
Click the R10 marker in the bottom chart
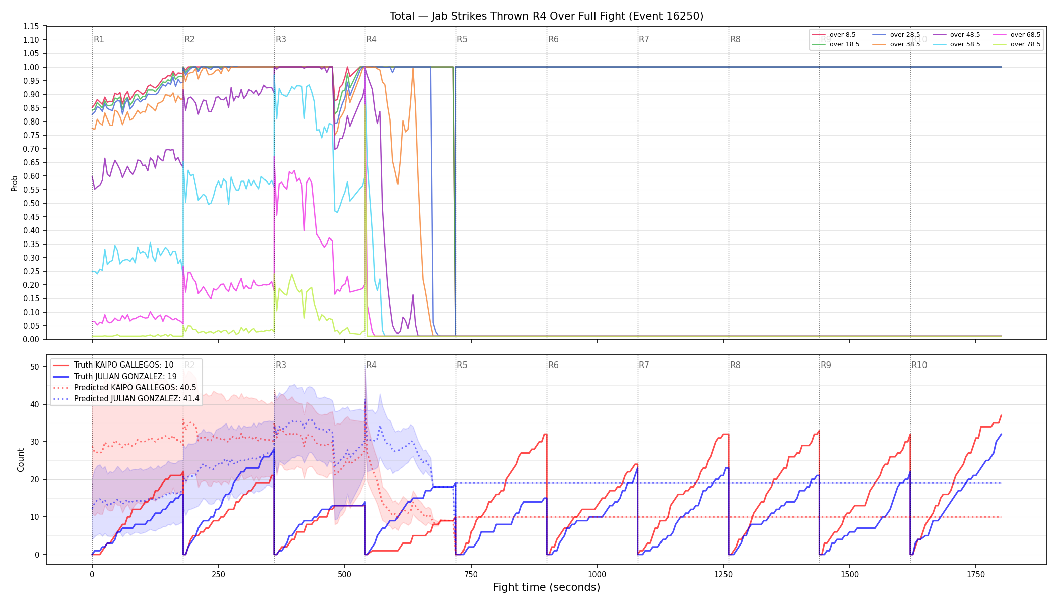919,365
